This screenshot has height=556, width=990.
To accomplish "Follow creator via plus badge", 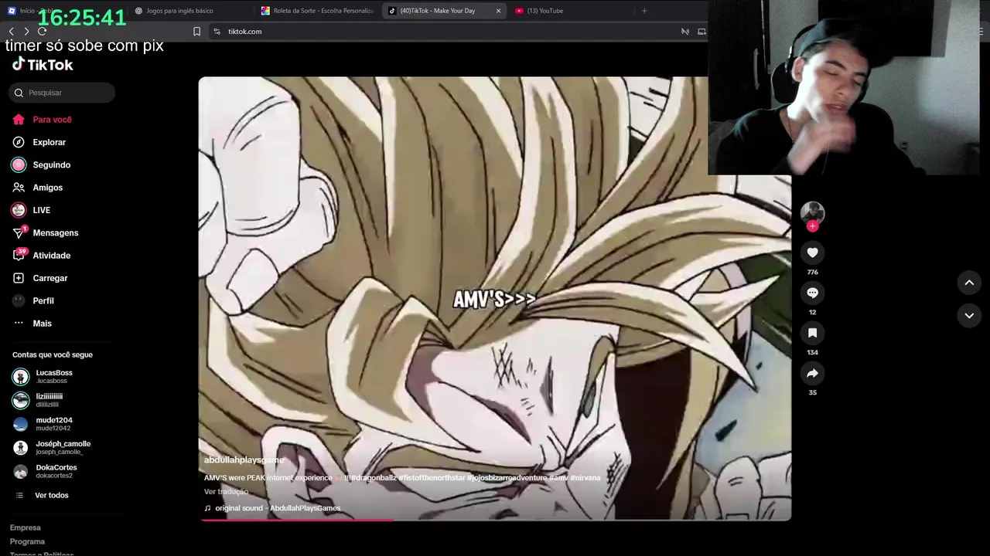I will [x=812, y=226].
